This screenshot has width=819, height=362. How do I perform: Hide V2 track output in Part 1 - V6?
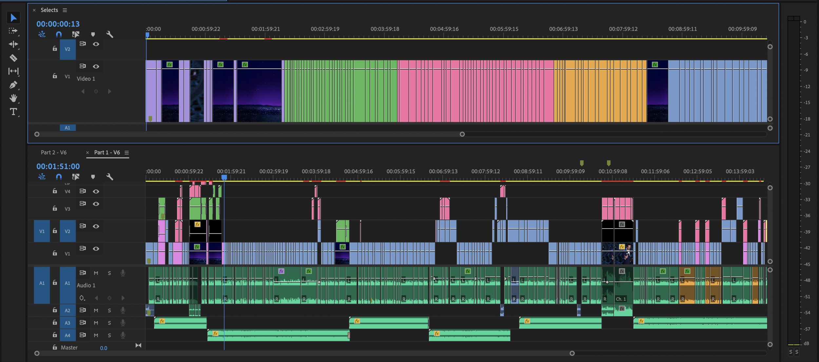[x=96, y=226]
